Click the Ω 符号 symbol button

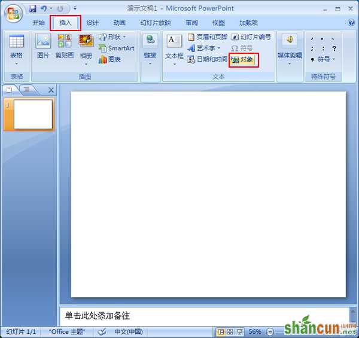[242, 48]
